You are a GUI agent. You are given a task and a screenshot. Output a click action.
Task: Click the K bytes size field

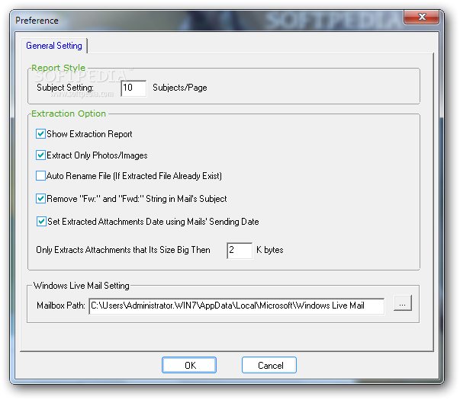click(x=240, y=250)
